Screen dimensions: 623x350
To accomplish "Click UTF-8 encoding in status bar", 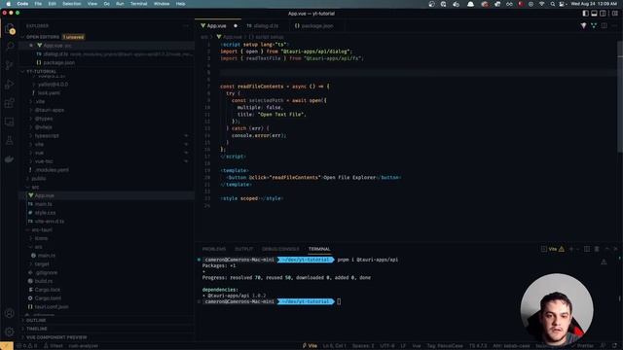I will 387,346.
